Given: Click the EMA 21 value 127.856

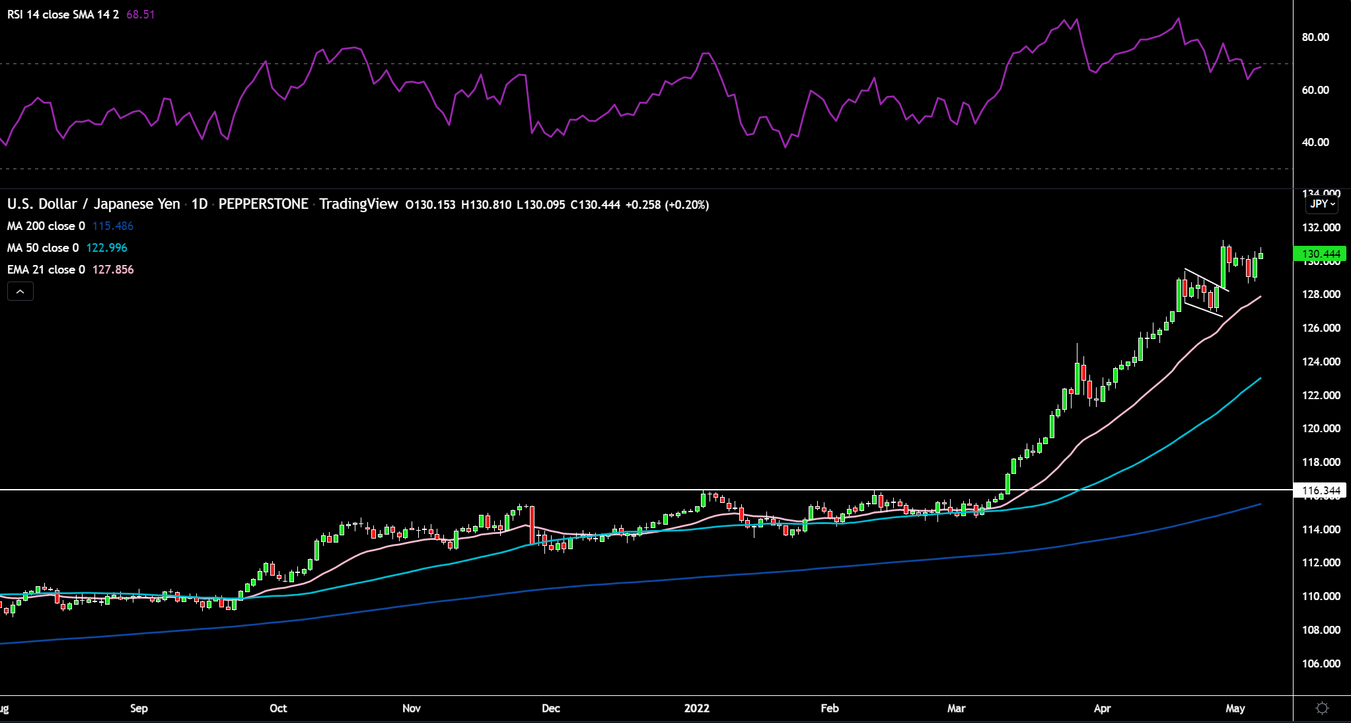Looking at the screenshot, I should point(113,270).
